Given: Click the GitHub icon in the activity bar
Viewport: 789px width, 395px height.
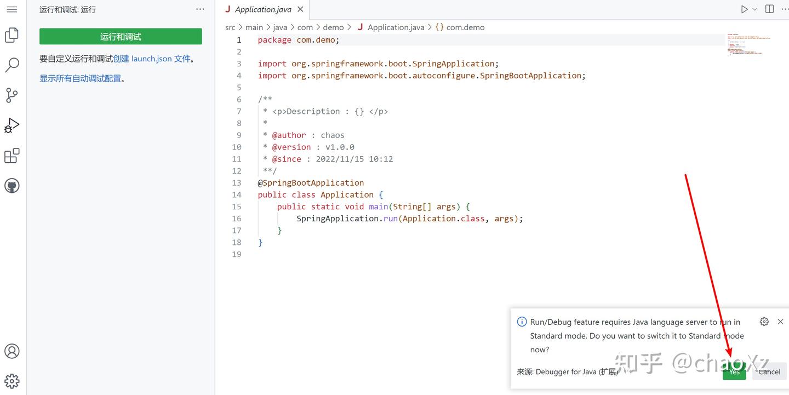Looking at the screenshot, I should tap(12, 185).
